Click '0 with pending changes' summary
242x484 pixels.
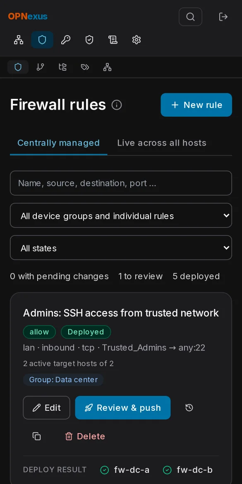coord(59,276)
